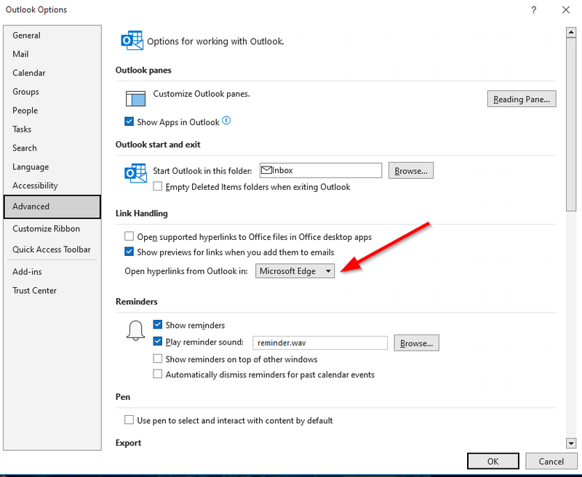Click inside the reminder.wav sound field
The height and width of the screenshot is (477, 582).
click(320, 342)
